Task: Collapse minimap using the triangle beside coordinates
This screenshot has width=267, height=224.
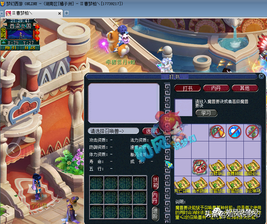Action: point(3,42)
